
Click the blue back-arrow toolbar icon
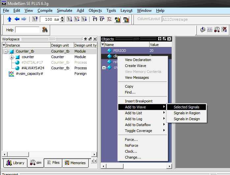tap(17, 19)
